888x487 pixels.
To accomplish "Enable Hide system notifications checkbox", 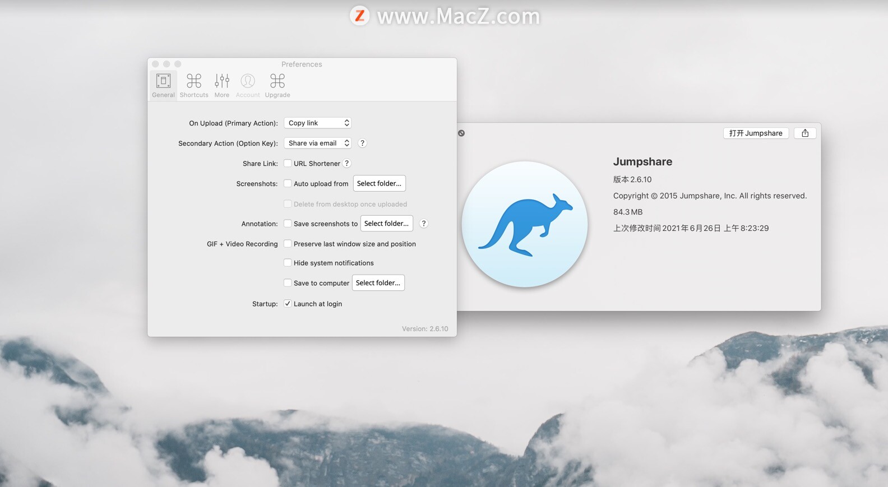I will [288, 262].
